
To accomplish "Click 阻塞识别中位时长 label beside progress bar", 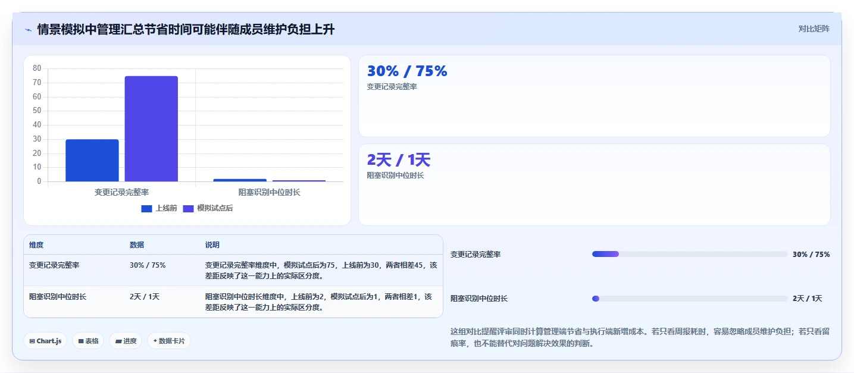I will 479,299.
